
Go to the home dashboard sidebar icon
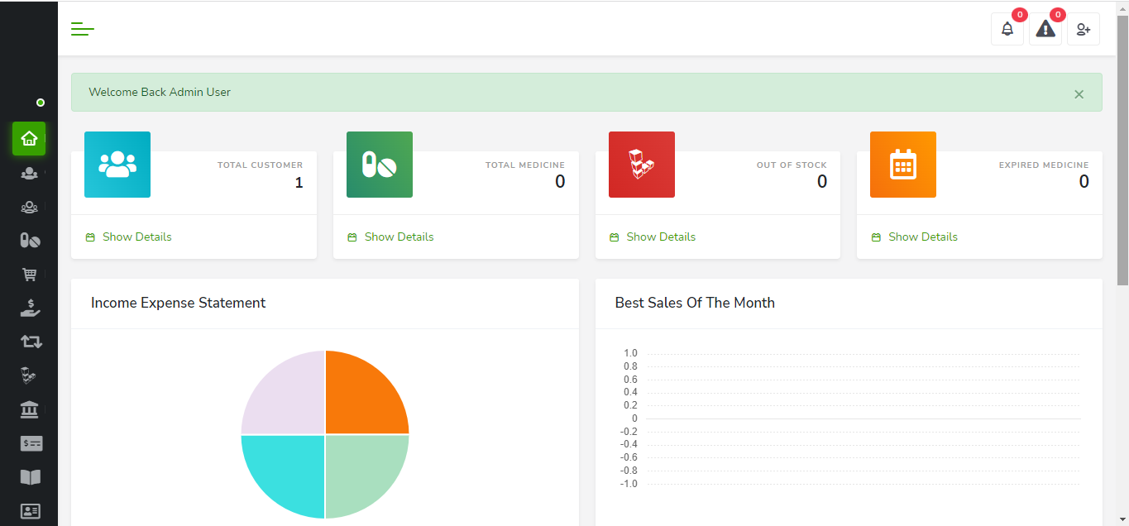tap(29, 138)
